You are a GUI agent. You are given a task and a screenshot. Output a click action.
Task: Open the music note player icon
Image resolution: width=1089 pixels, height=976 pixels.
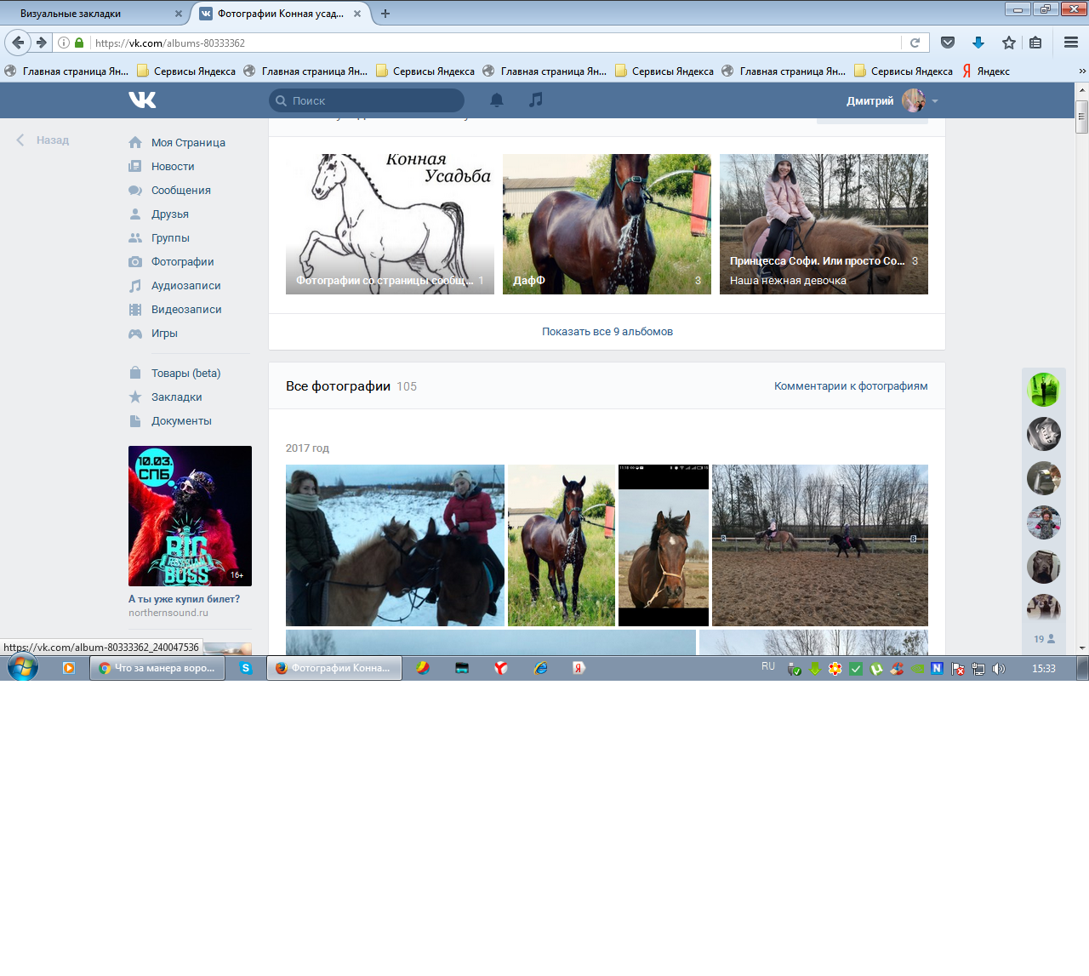click(535, 100)
